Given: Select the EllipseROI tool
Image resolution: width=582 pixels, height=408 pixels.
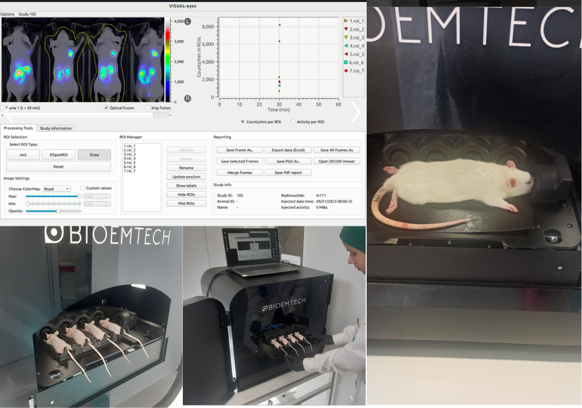Looking at the screenshot, I should [x=58, y=155].
